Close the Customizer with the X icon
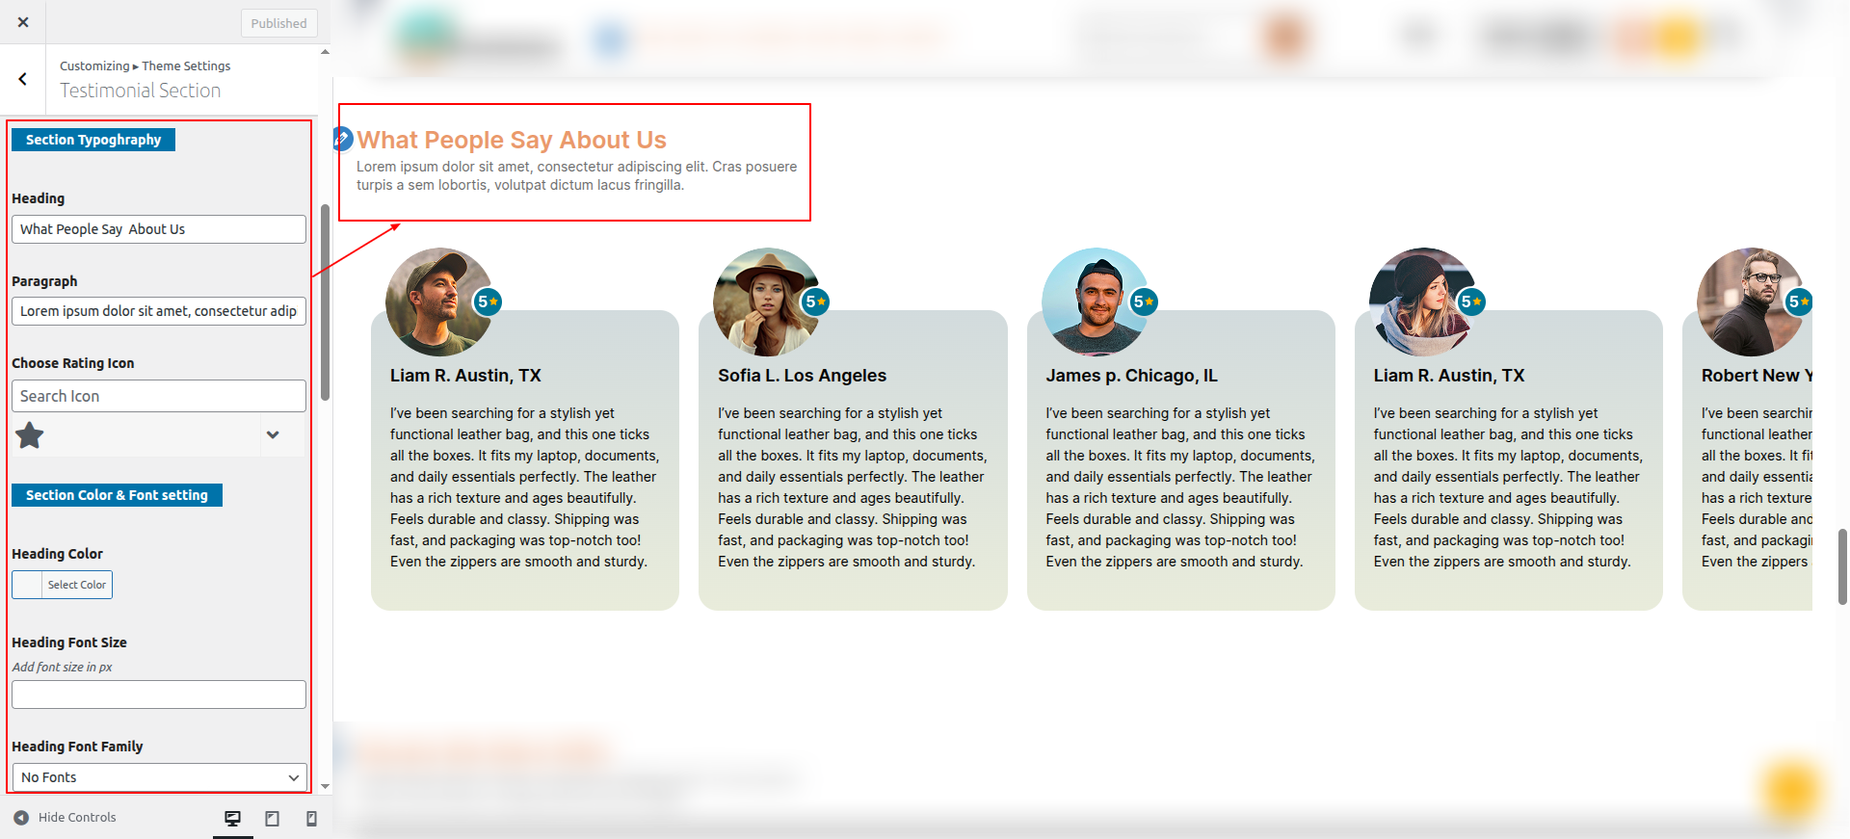1850x839 pixels. 23,22
